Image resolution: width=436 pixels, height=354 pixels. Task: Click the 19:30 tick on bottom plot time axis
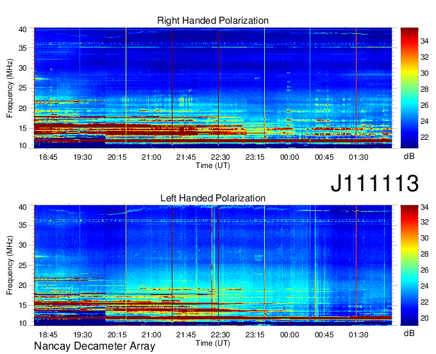[83, 335]
